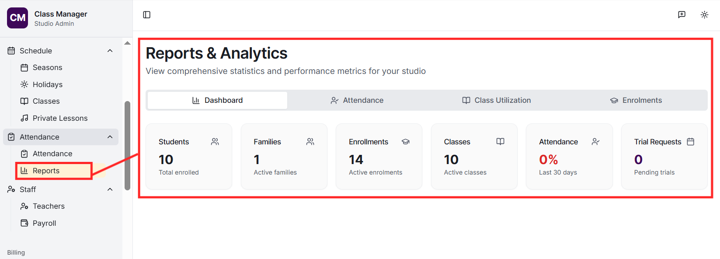Click the Trial Requests calendar icon
Viewport: 720px width, 259px height.
691,142
